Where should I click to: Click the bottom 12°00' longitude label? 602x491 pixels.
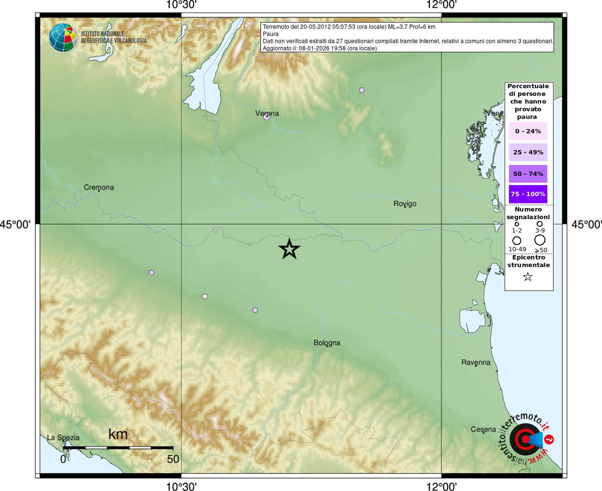pyautogui.click(x=441, y=487)
